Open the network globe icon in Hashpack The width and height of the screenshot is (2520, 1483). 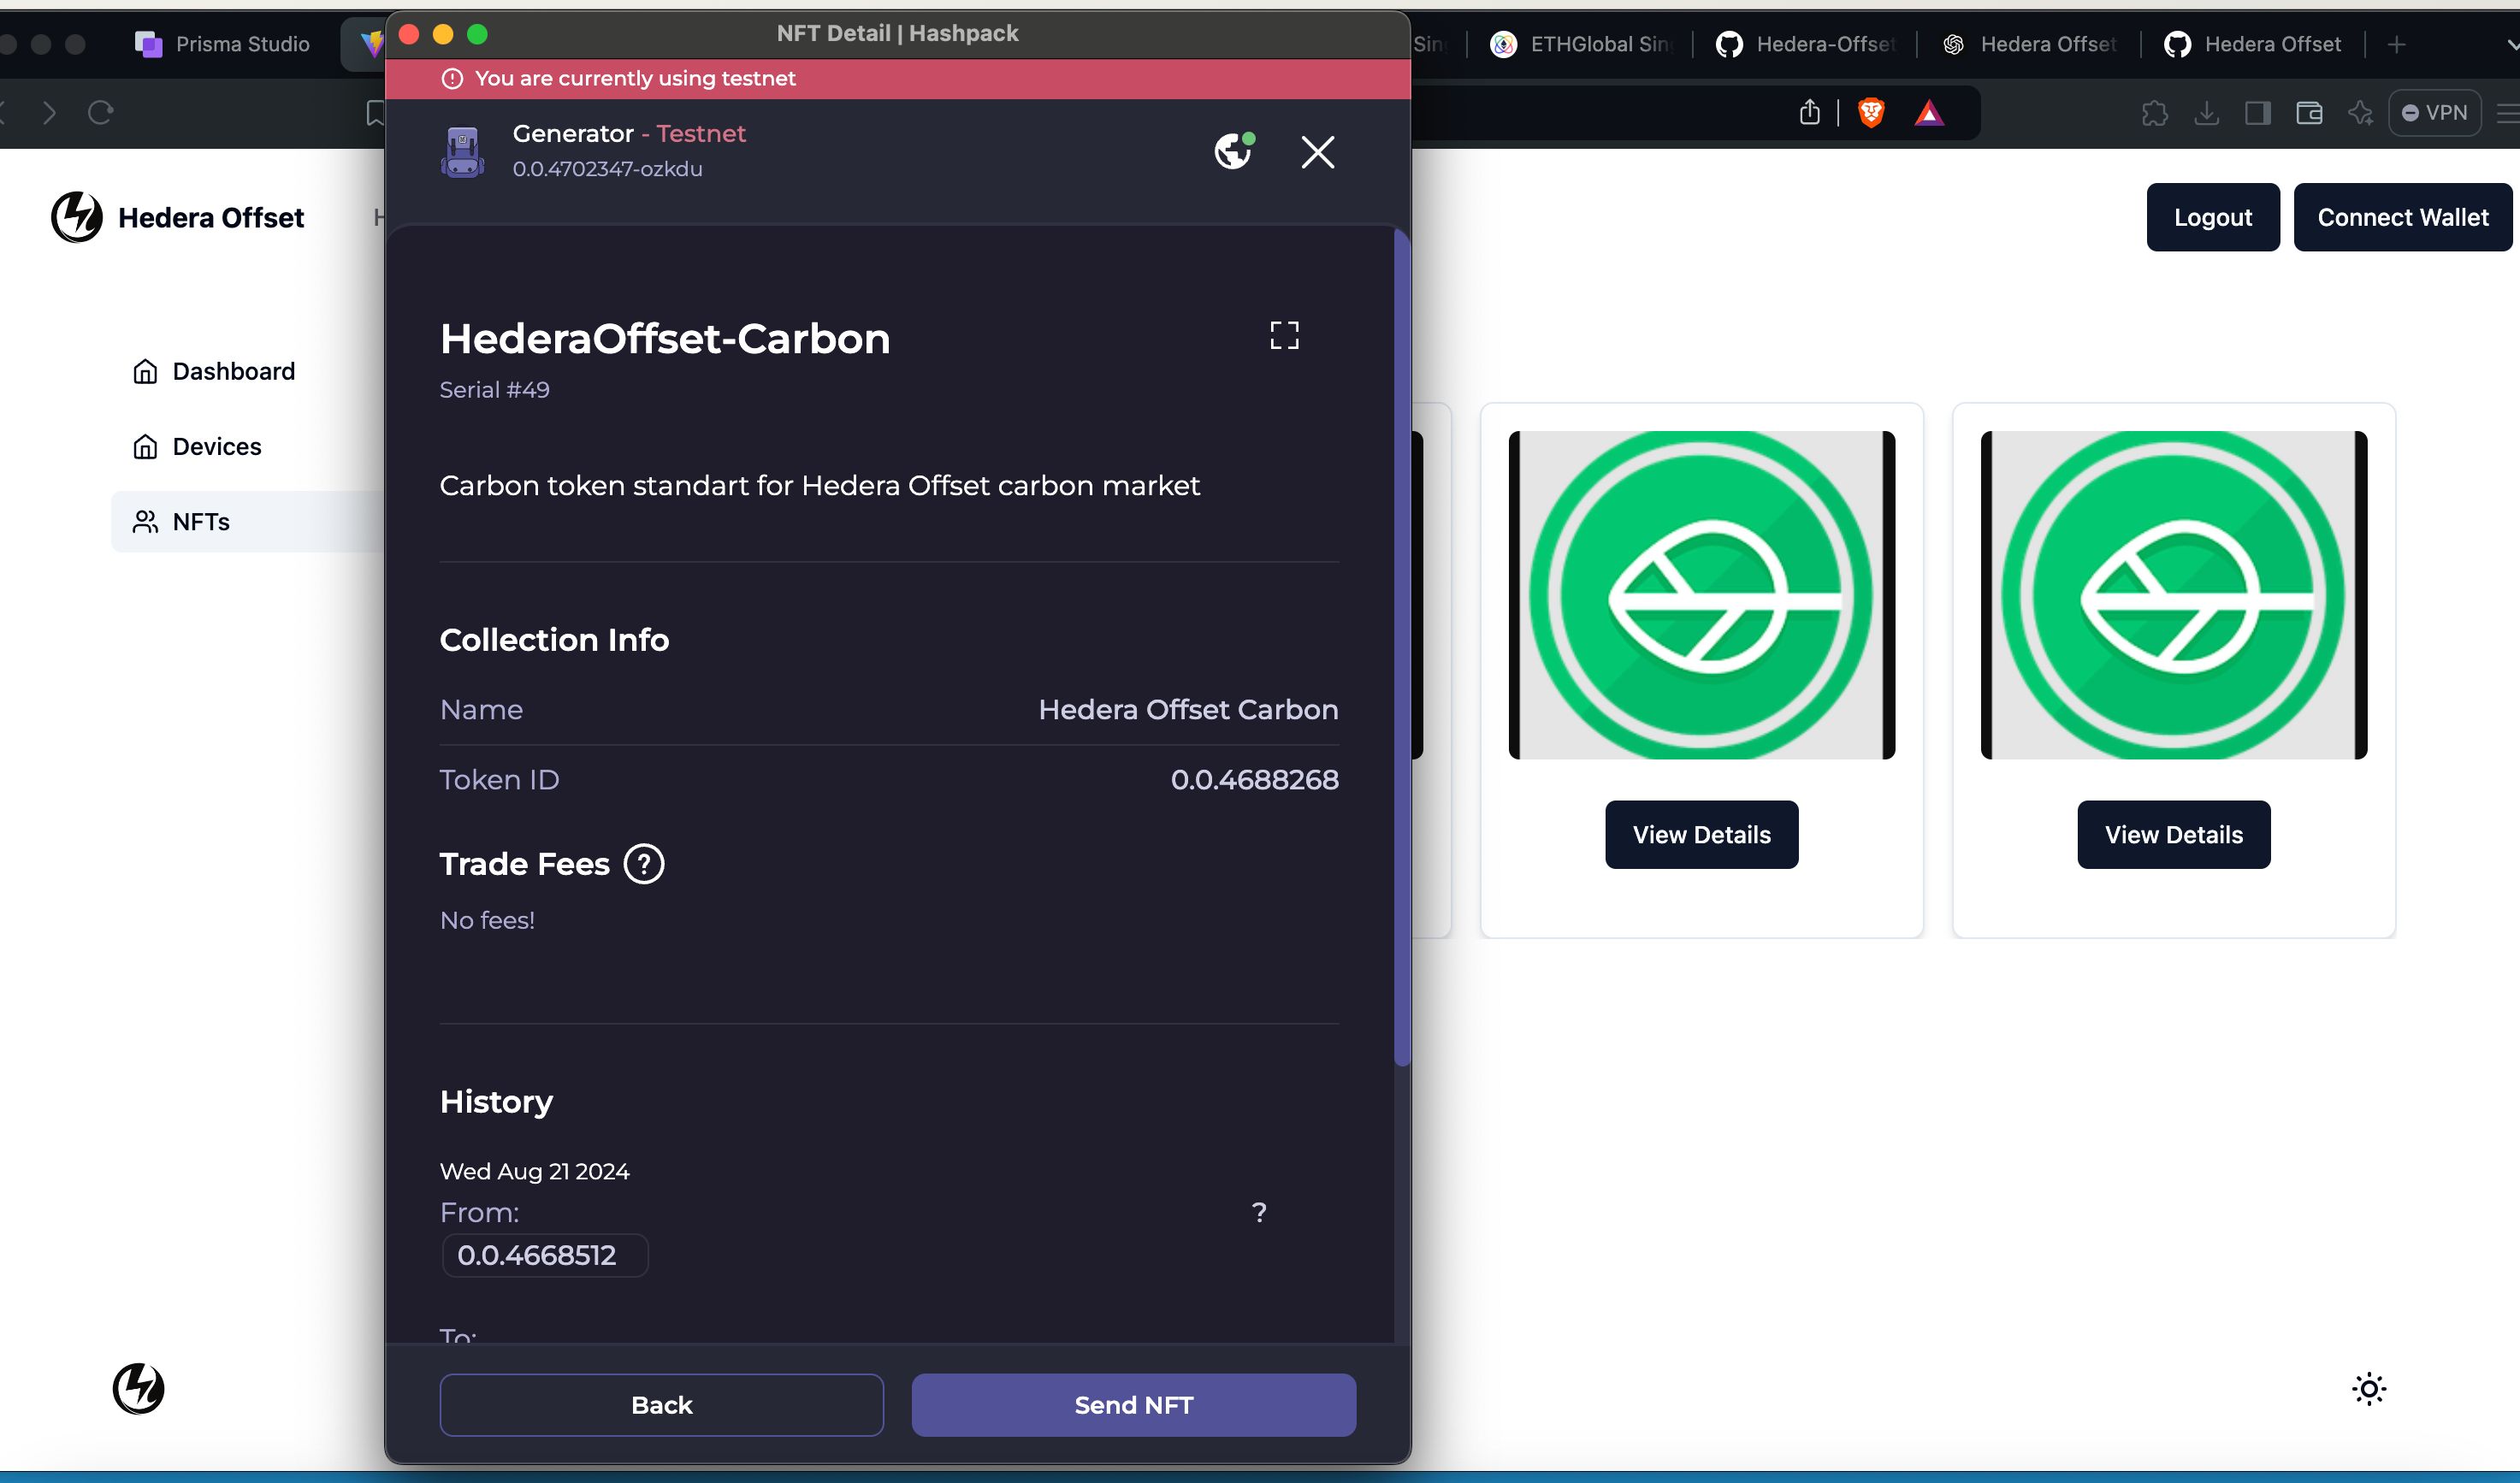1234,151
